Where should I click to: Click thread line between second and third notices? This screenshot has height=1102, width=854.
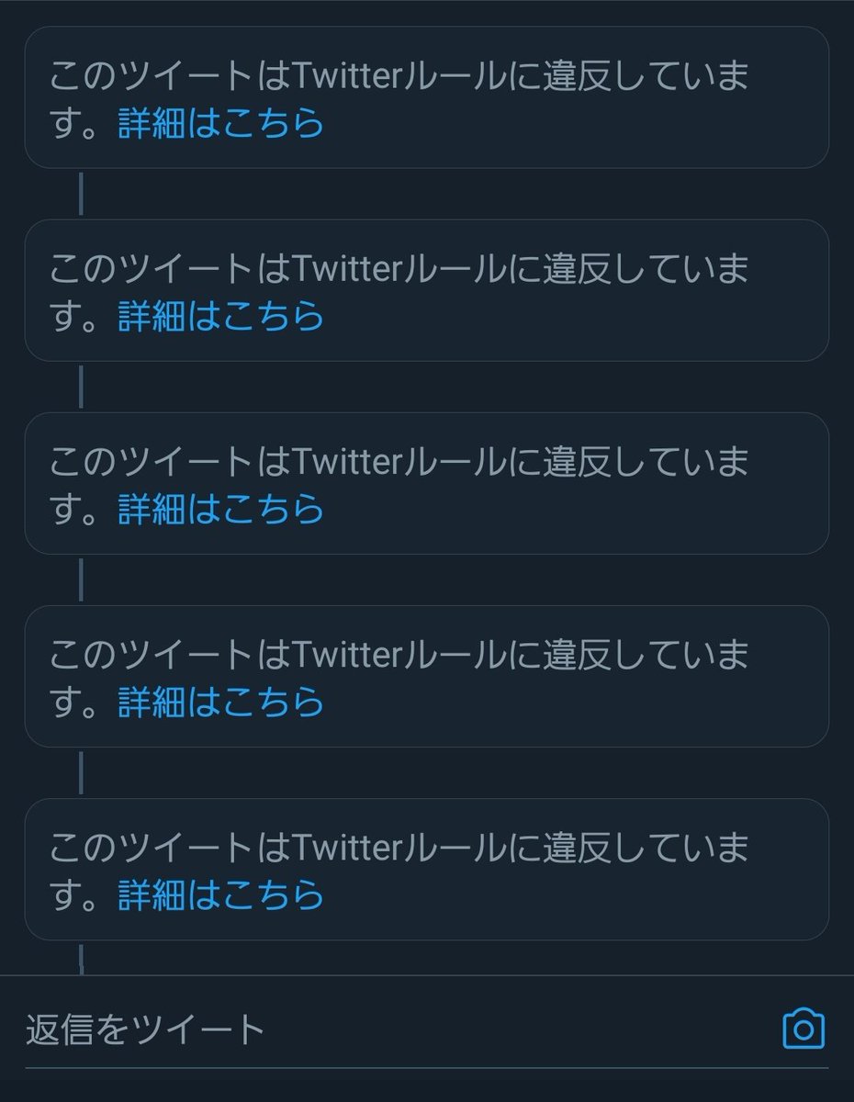(x=81, y=387)
